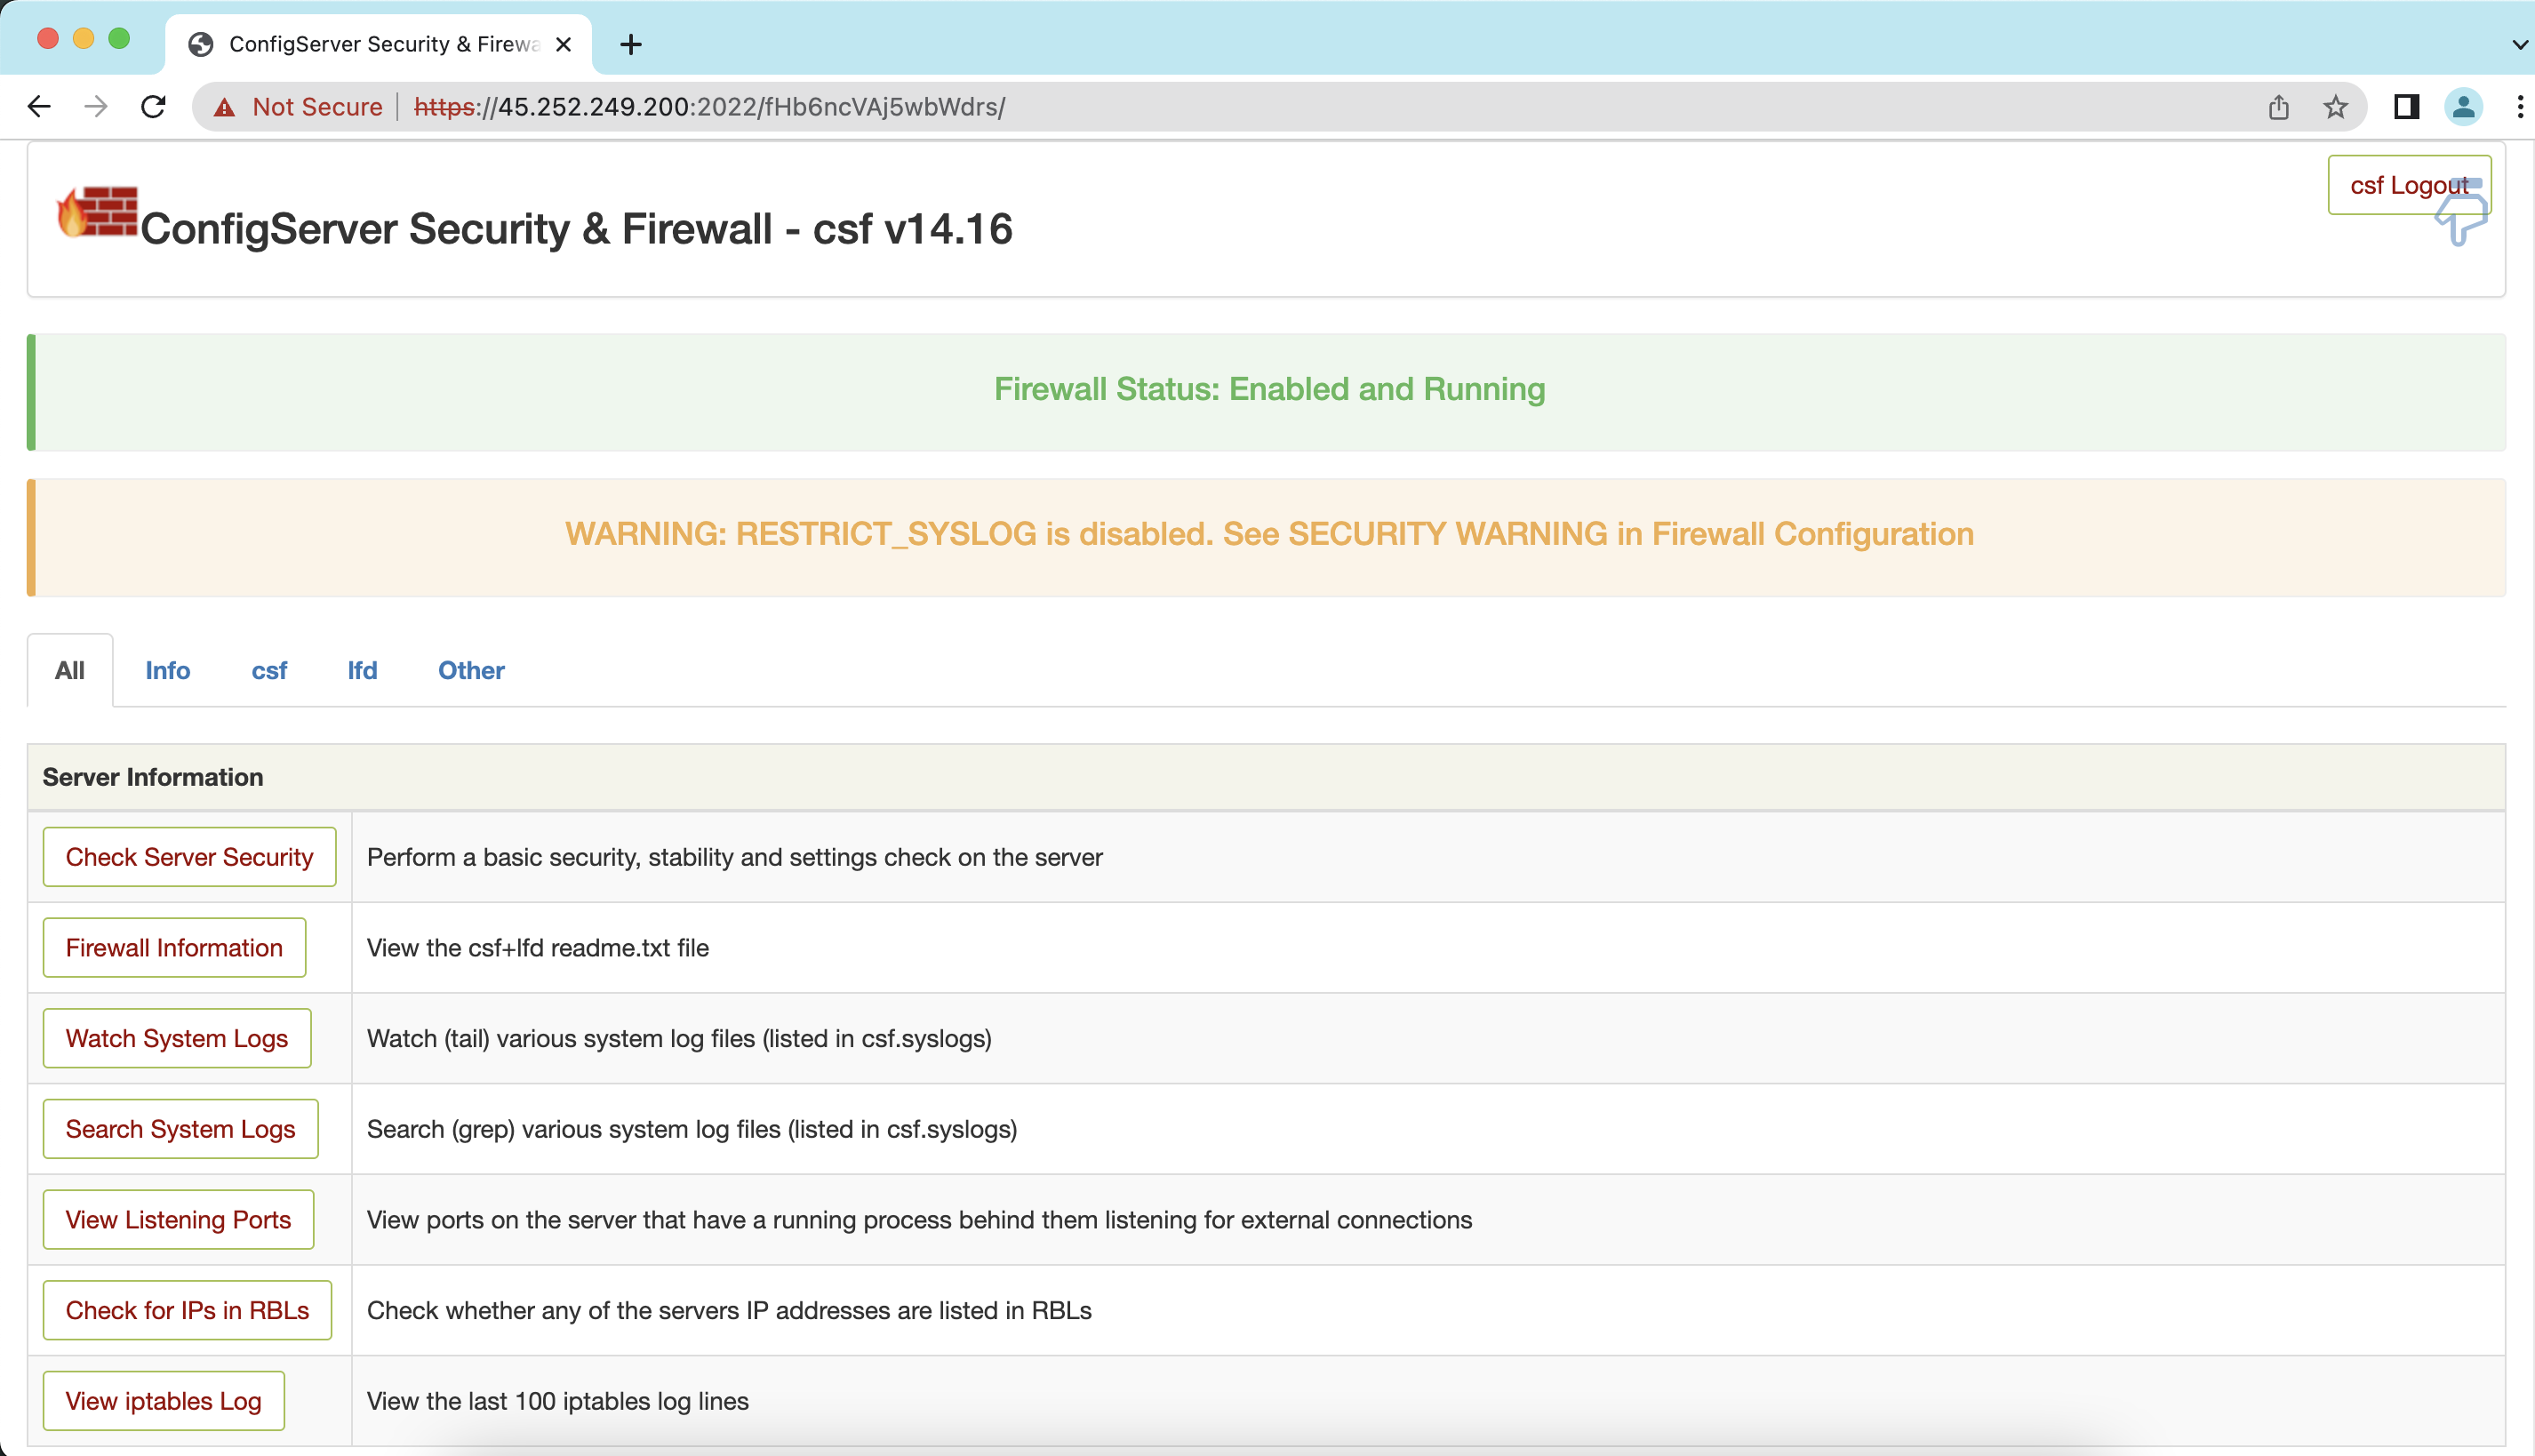Open the Chrome three-dot menu
This screenshot has width=2535, height=1456.
(2519, 107)
